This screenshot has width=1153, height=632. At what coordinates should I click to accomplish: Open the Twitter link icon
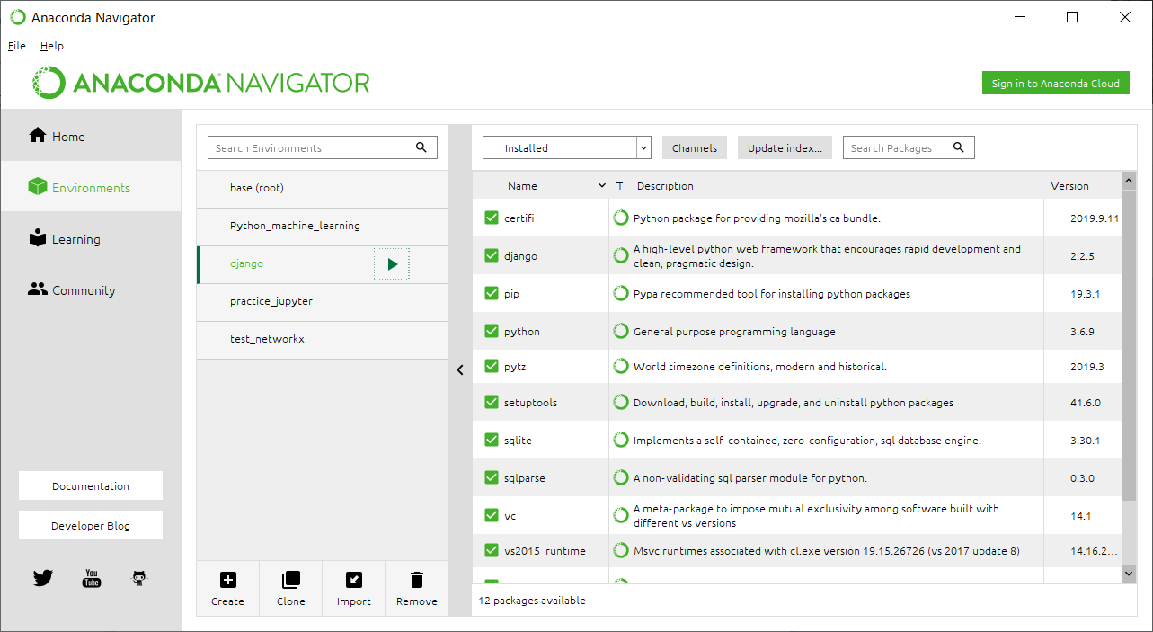tap(42, 578)
